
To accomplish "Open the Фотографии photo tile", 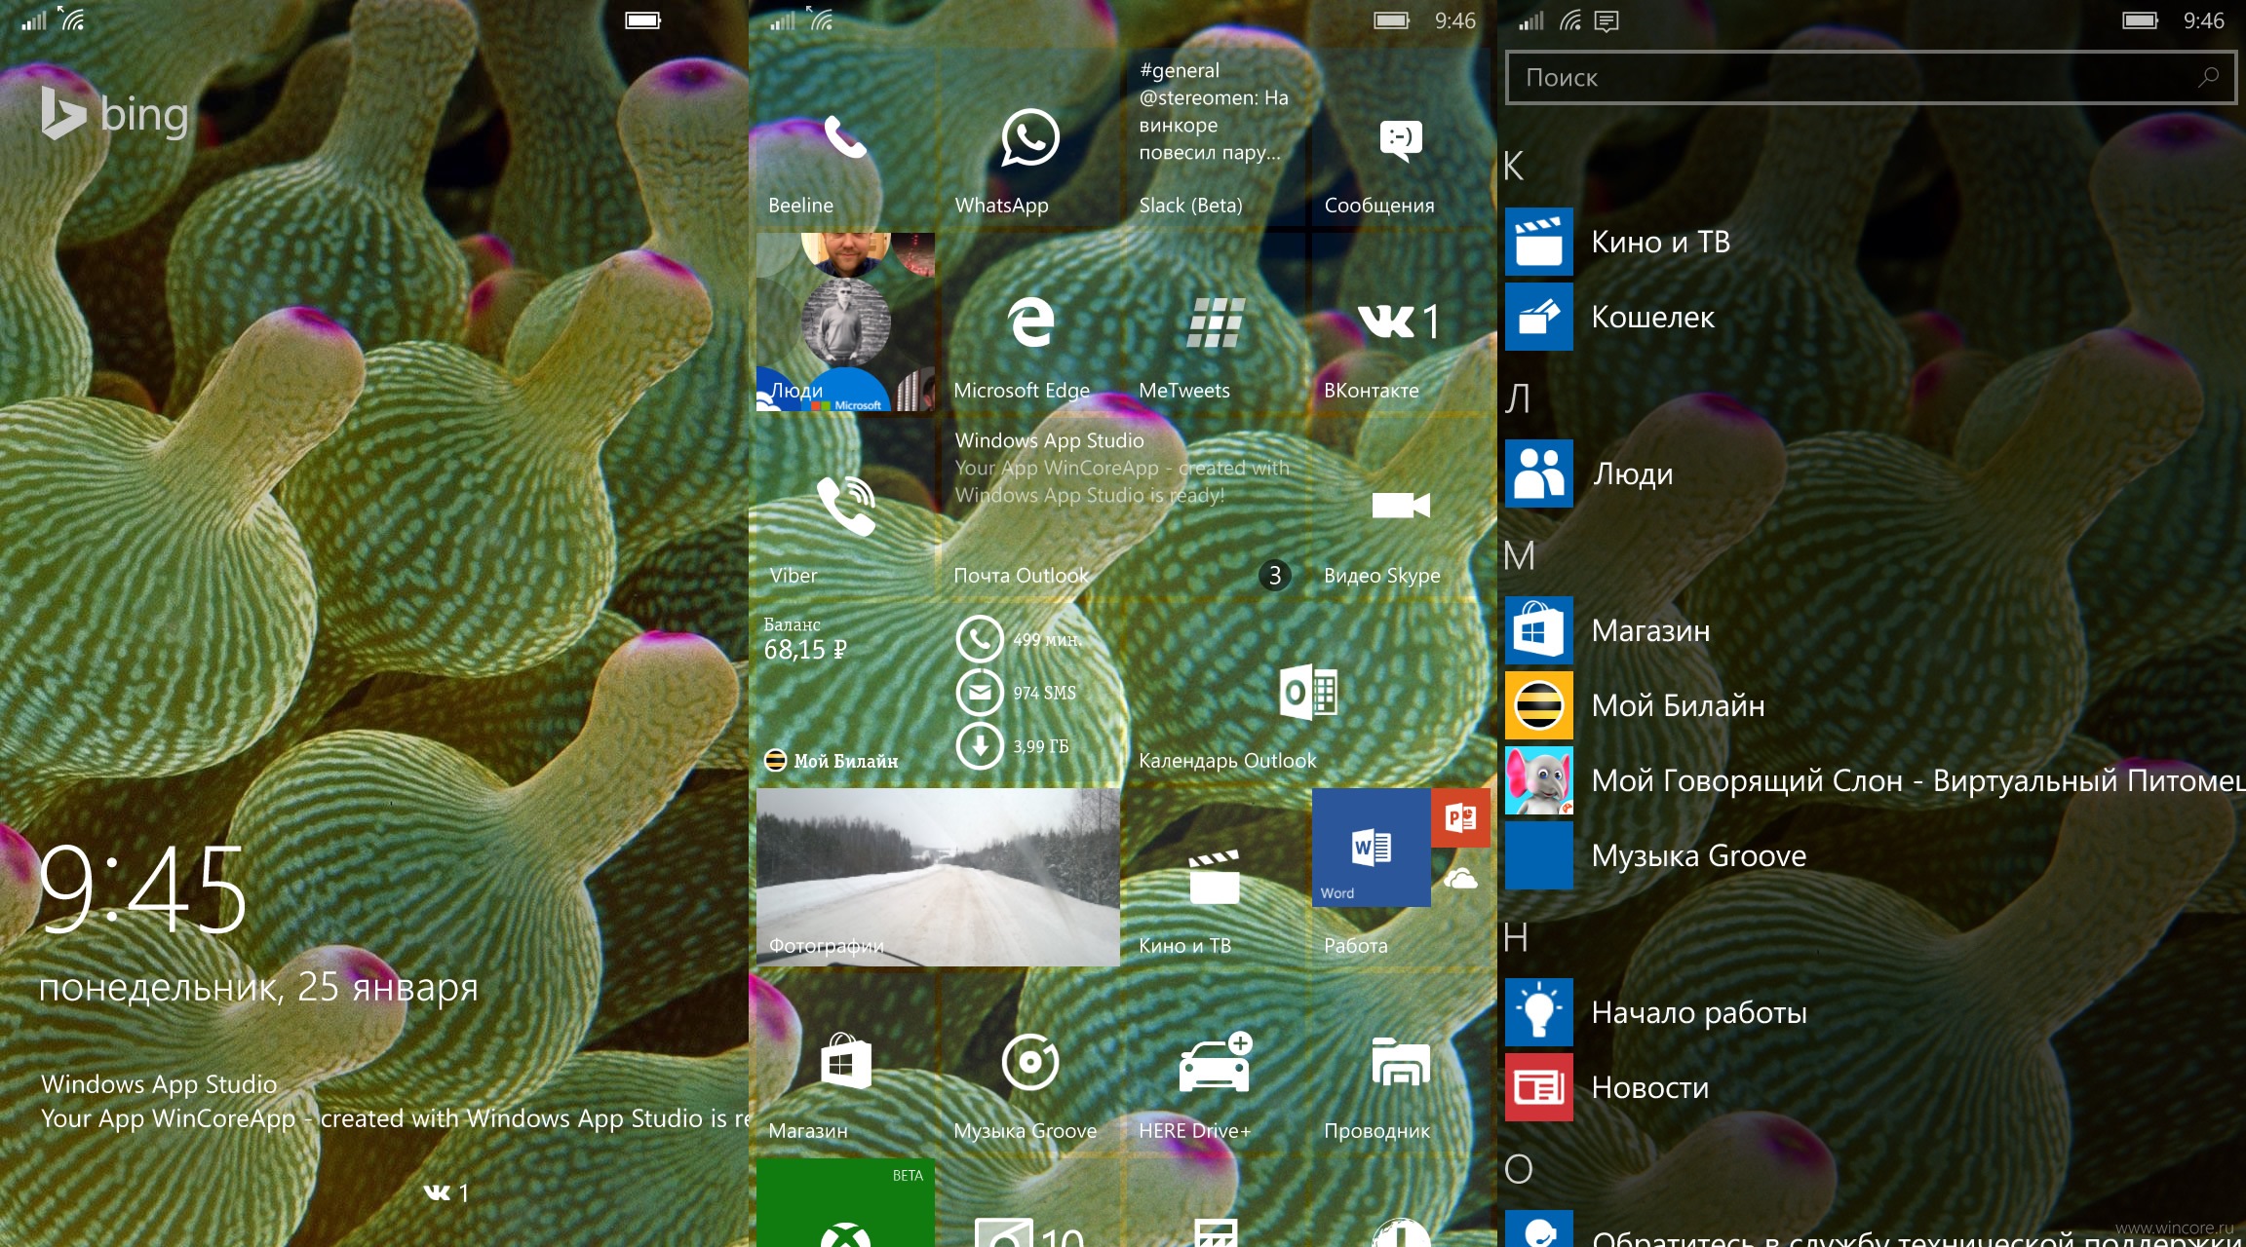I will [x=938, y=878].
